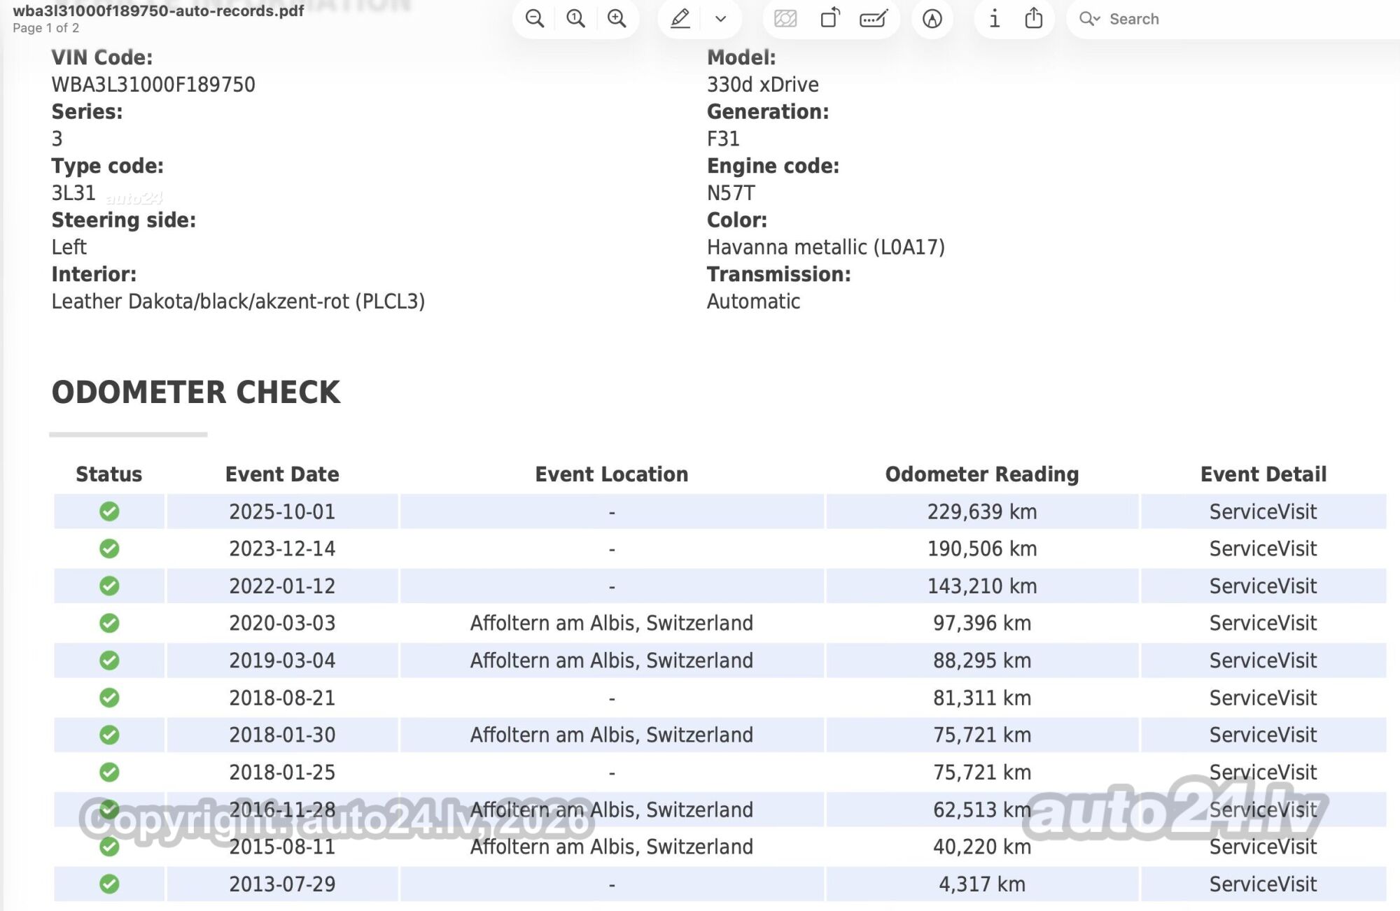Open highlight options dropdown arrow
Screen dimensions: 1400x911
tap(720, 19)
